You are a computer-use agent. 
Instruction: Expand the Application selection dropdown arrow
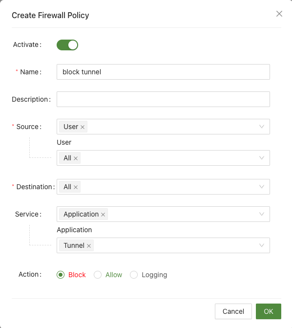(x=262, y=245)
